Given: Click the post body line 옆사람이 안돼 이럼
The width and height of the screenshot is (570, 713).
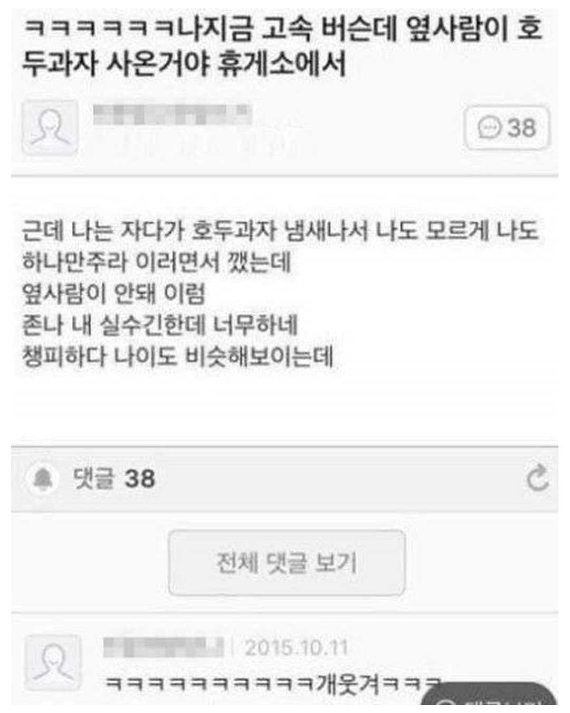Looking at the screenshot, I should (x=113, y=294).
